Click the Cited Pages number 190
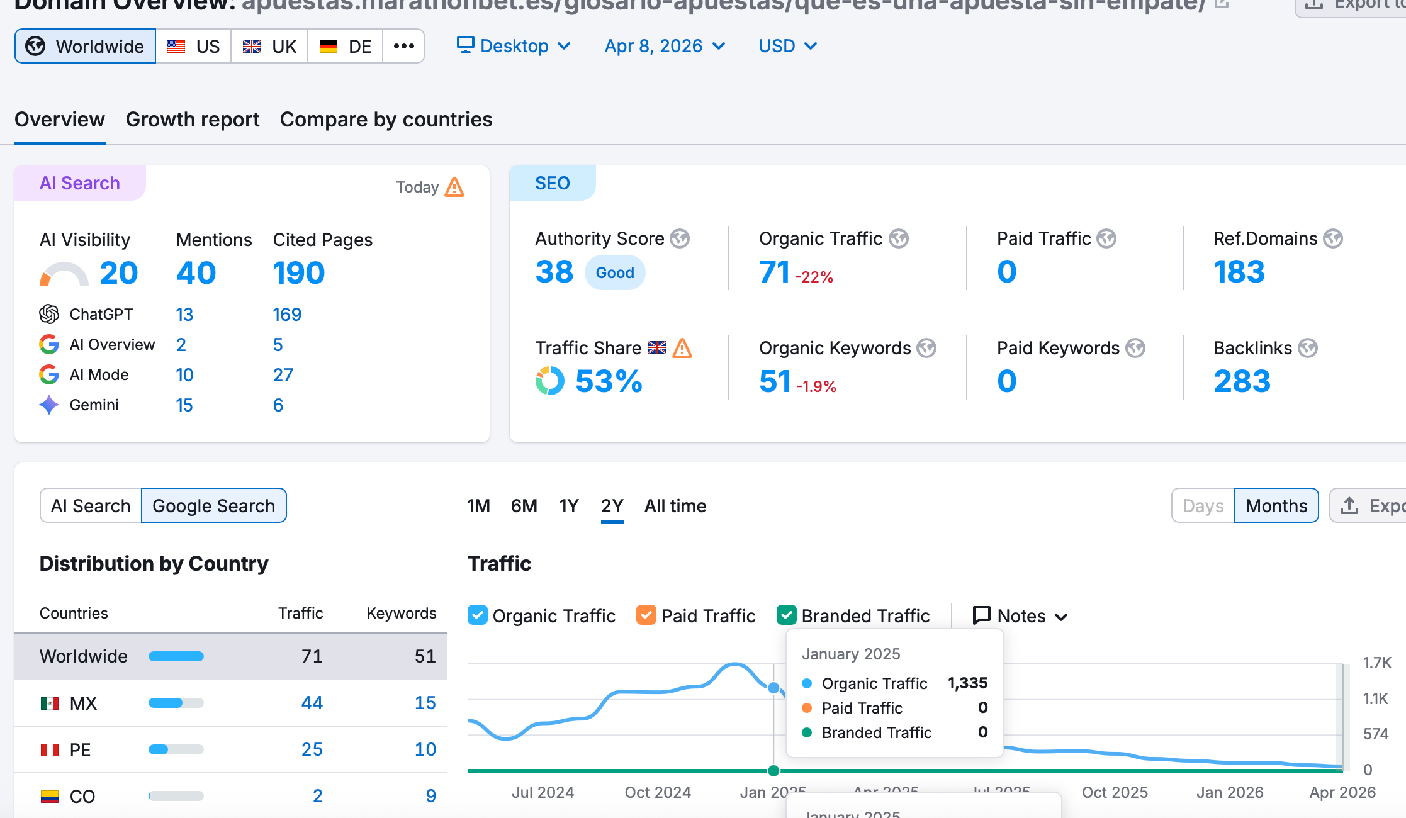 click(299, 273)
